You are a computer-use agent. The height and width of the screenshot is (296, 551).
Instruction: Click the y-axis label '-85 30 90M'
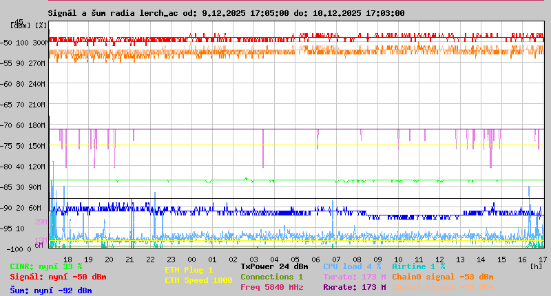[x=21, y=187]
